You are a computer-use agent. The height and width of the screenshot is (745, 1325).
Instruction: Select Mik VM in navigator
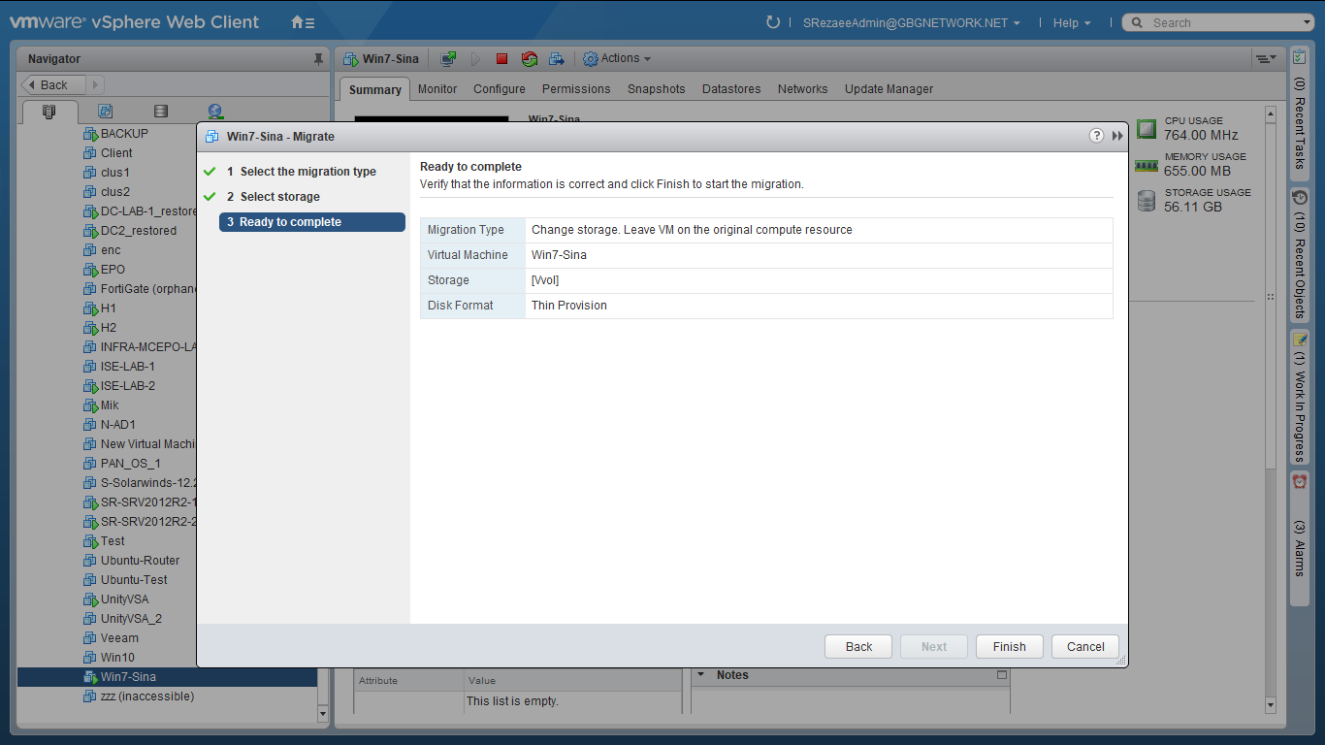tap(110, 405)
